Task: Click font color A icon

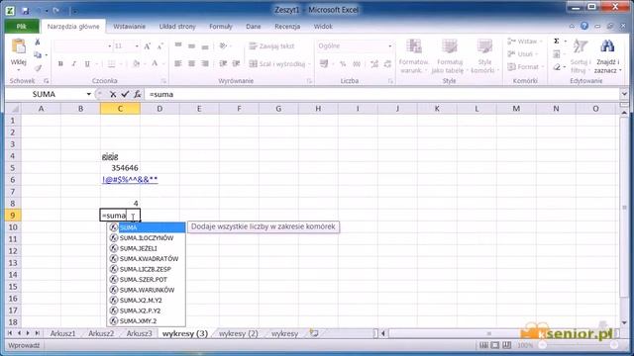Action: coord(155,63)
